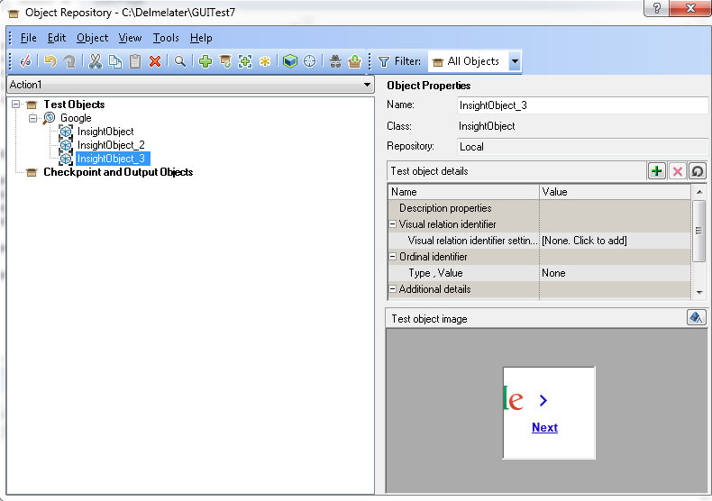The width and height of the screenshot is (712, 501).
Task: Click the Visual relation identifier settings row label
Action: [x=472, y=241]
